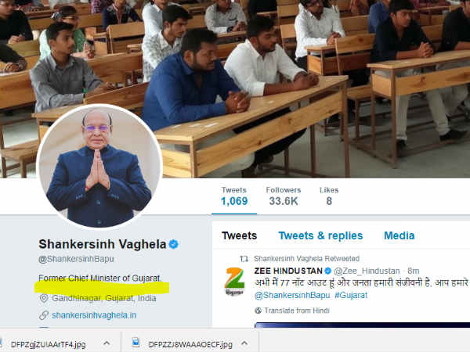Expand options for DFPZZJ8WAAAOECF.jpg download

point(244,343)
